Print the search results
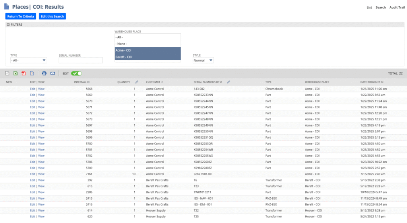407x223 pixels. (x=44, y=73)
